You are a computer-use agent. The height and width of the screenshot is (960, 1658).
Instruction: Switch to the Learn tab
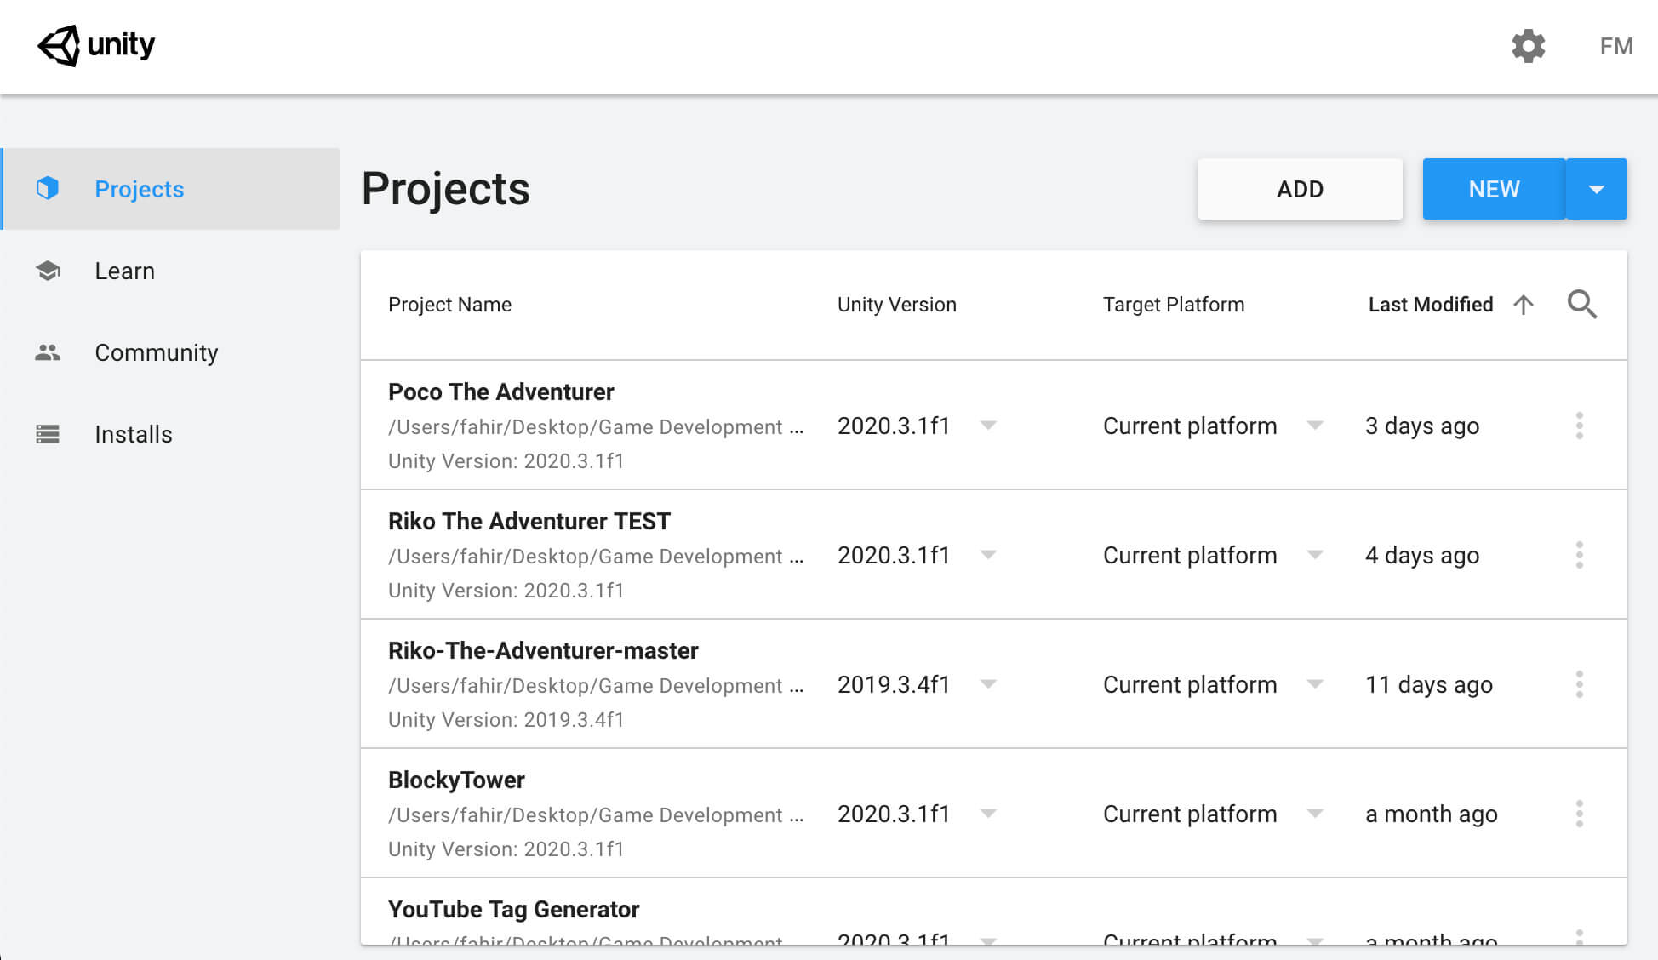tap(171, 271)
